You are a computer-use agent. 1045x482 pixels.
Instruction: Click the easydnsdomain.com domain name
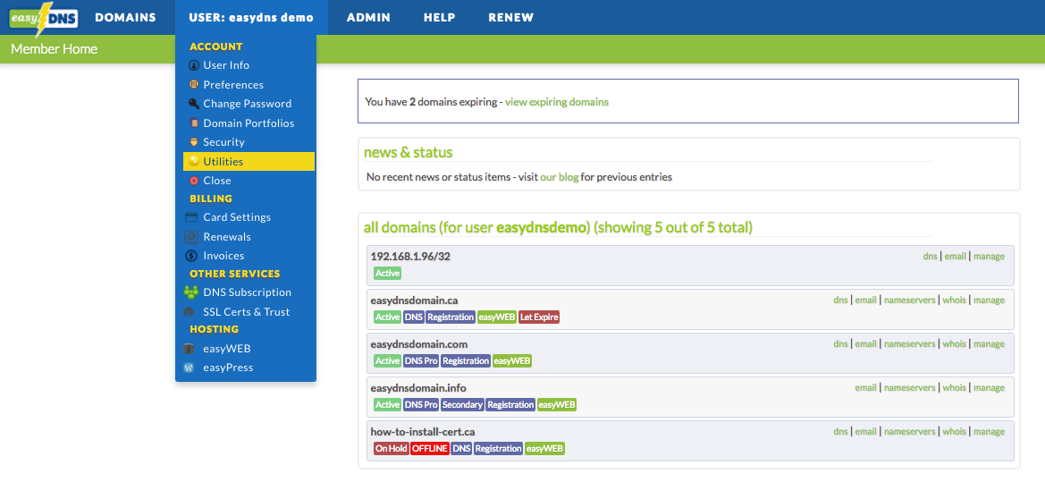[x=418, y=344]
